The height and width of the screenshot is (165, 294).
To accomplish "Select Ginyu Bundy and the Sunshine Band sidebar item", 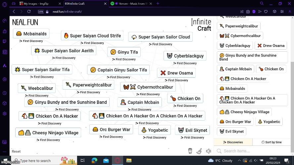I will 252,57.
